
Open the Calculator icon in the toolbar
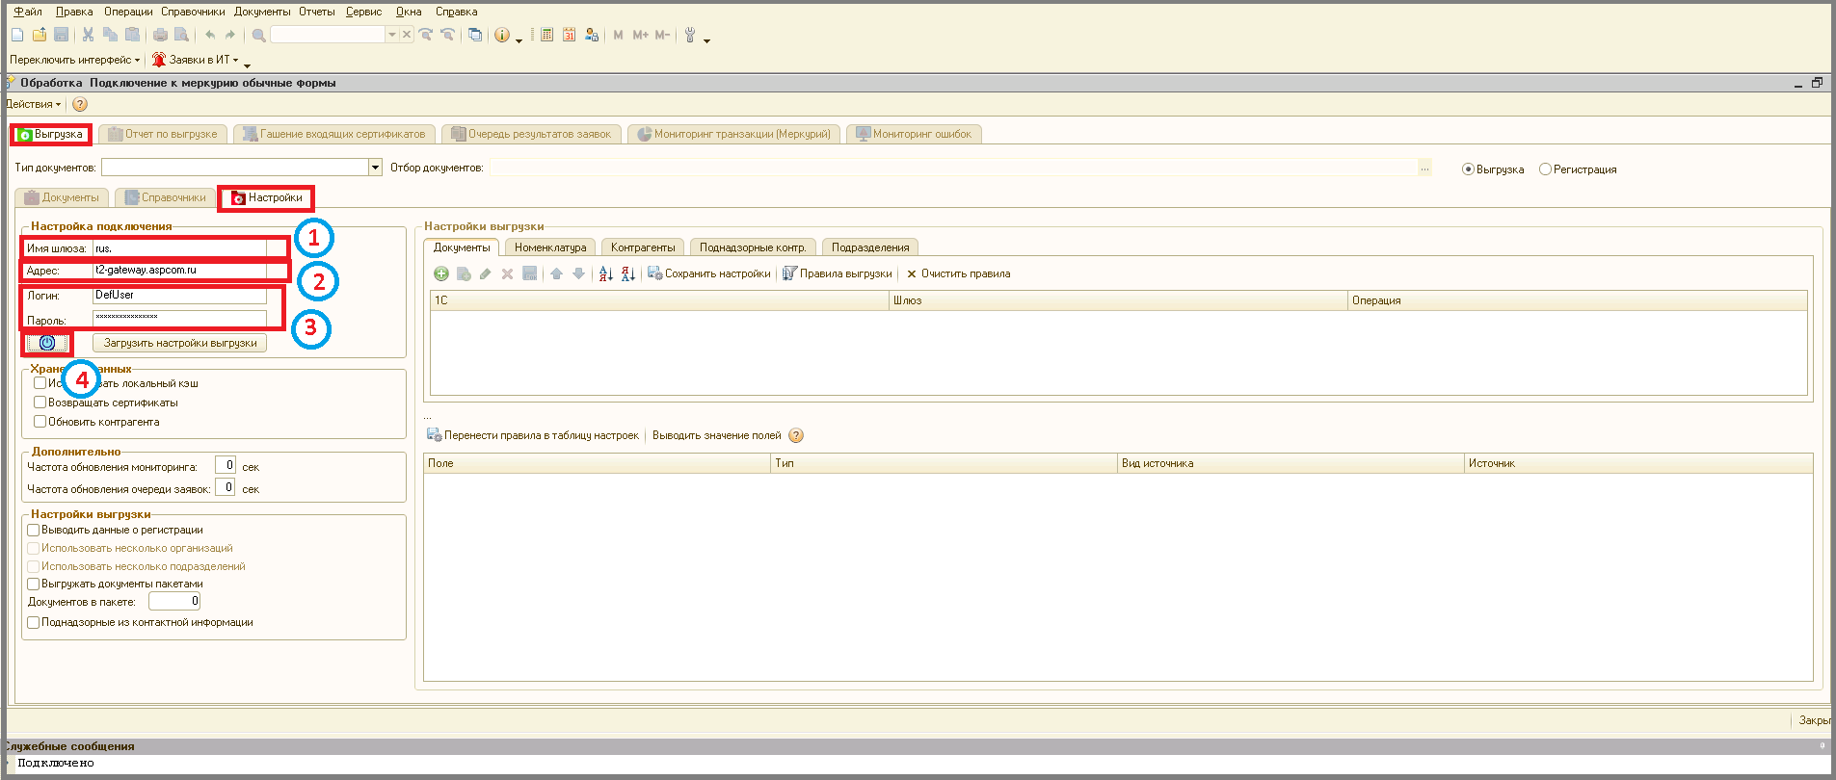coord(546,35)
